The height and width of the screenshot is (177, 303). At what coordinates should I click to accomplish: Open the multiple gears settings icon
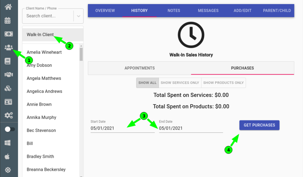[9, 115]
